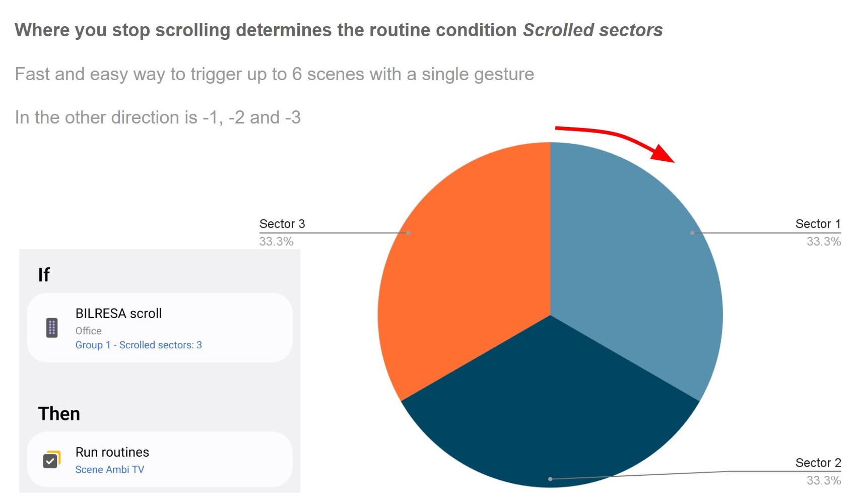Select the Run routines action title
Screen dimensions: 857x499
coord(112,452)
